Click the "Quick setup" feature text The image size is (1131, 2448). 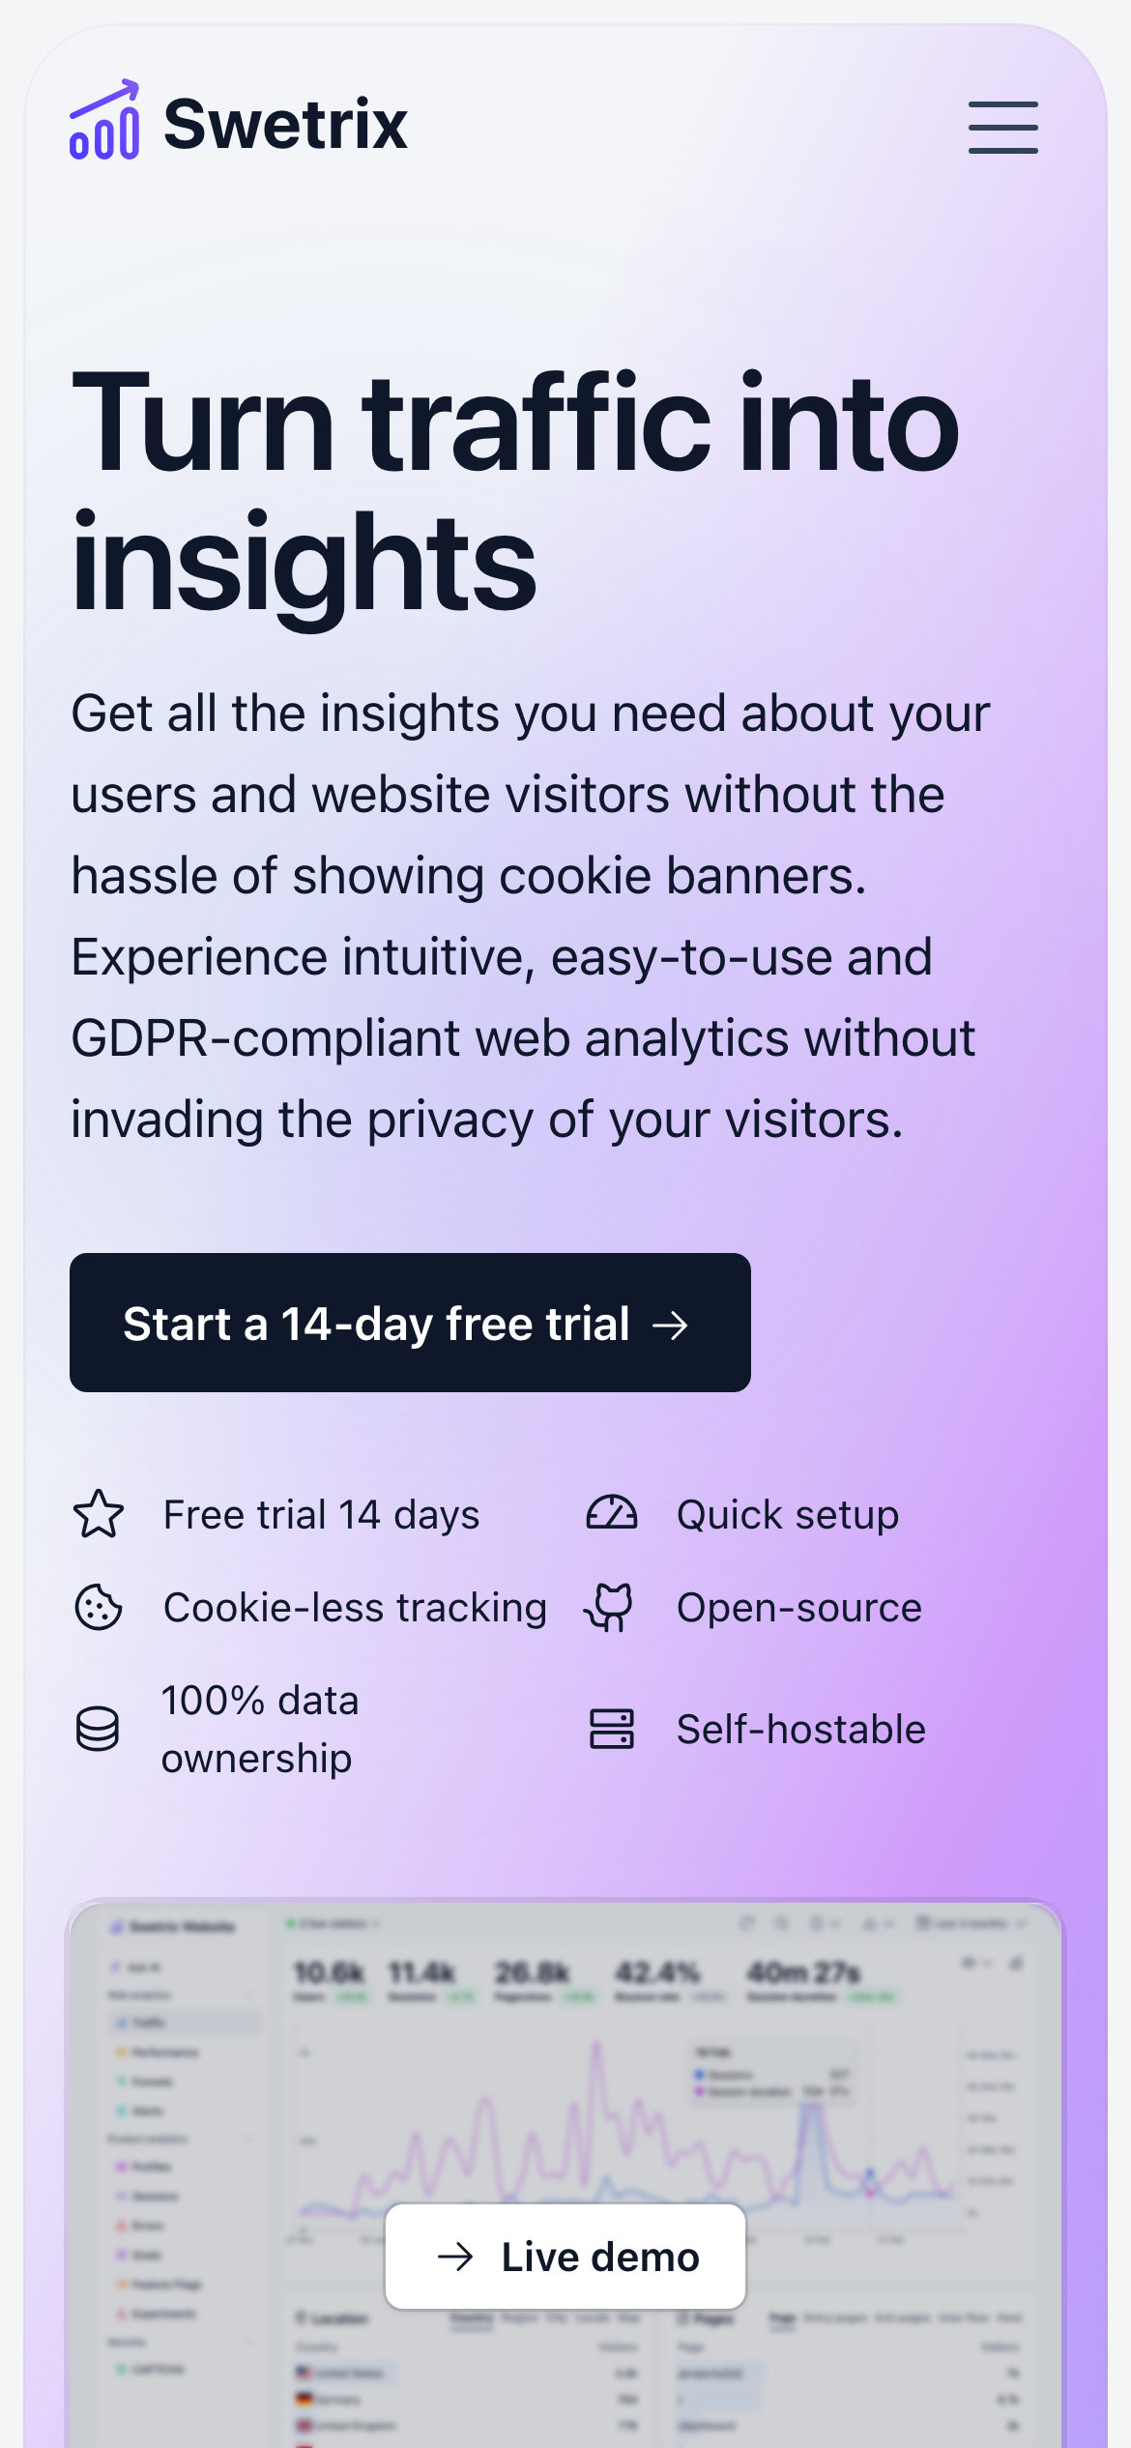[788, 1514]
